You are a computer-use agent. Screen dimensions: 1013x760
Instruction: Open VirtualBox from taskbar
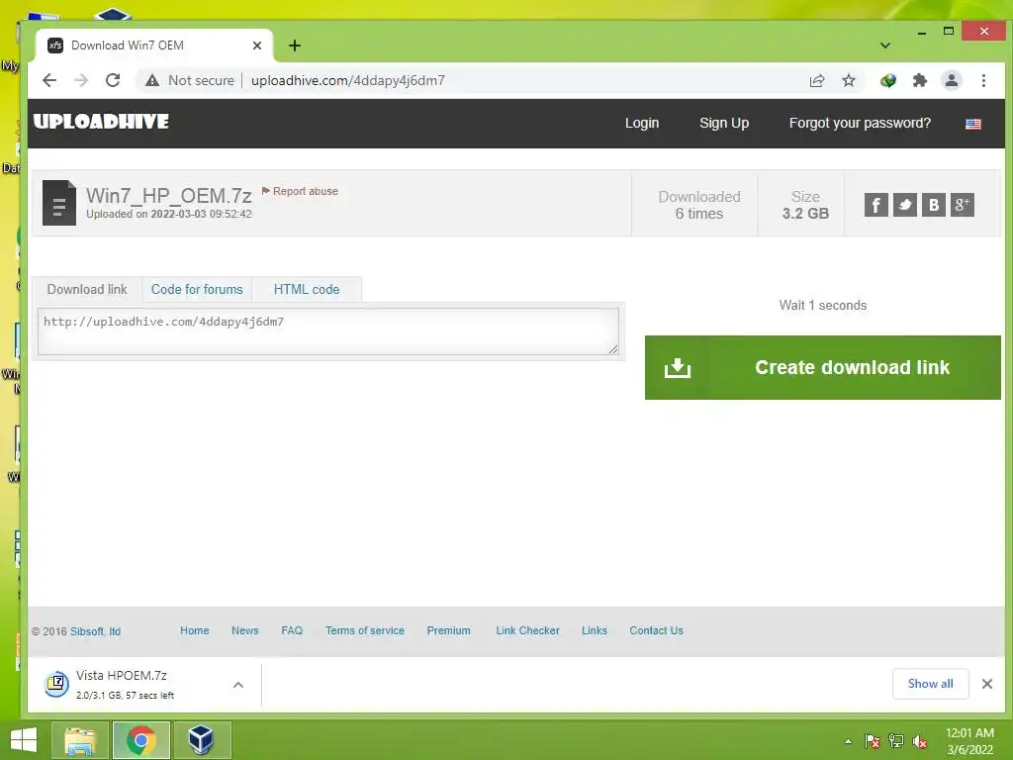coord(202,740)
